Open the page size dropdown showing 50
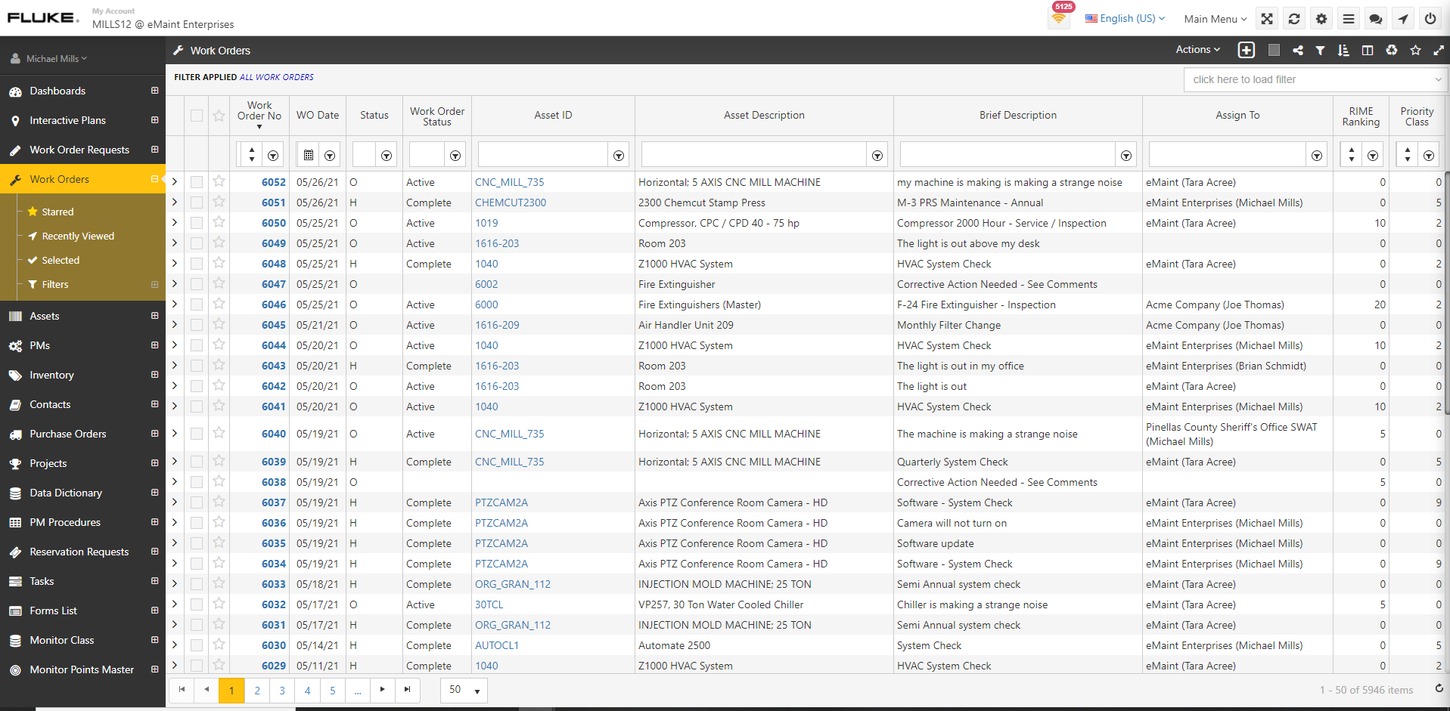 pyautogui.click(x=463, y=690)
